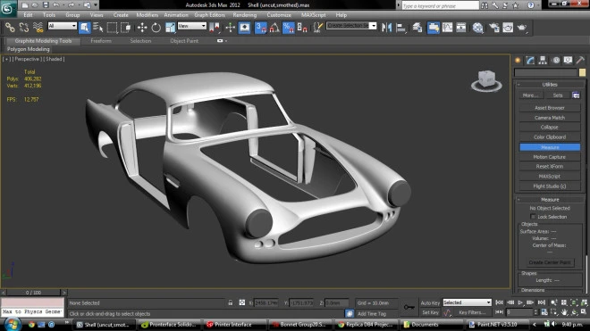Open the Rendering menu
The image size is (590, 331).
pyautogui.click(x=245, y=15)
